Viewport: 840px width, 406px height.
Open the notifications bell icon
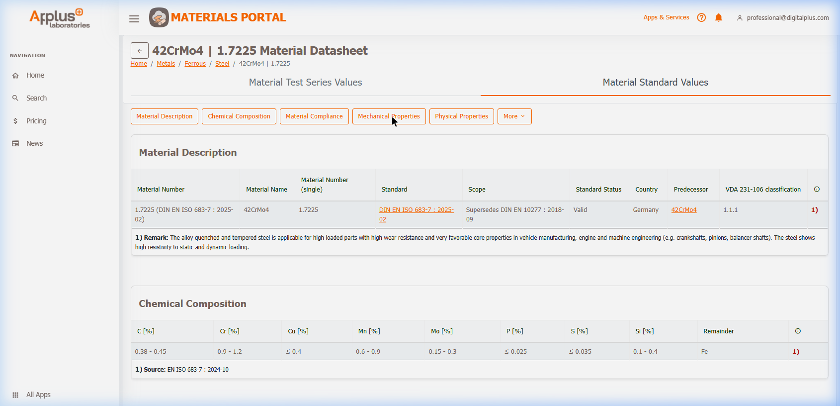tap(718, 17)
